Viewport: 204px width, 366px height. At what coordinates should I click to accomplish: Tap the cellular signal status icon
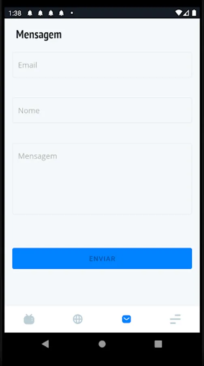[186, 13]
